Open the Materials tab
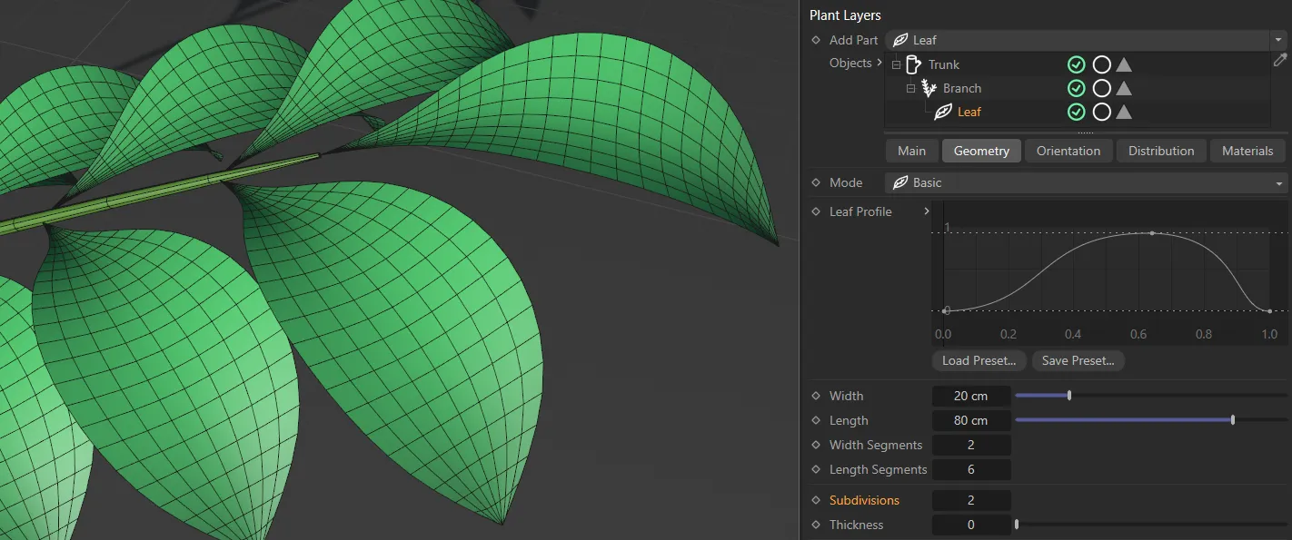The height and width of the screenshot is (540, 1292). (x=1247, y=150)
